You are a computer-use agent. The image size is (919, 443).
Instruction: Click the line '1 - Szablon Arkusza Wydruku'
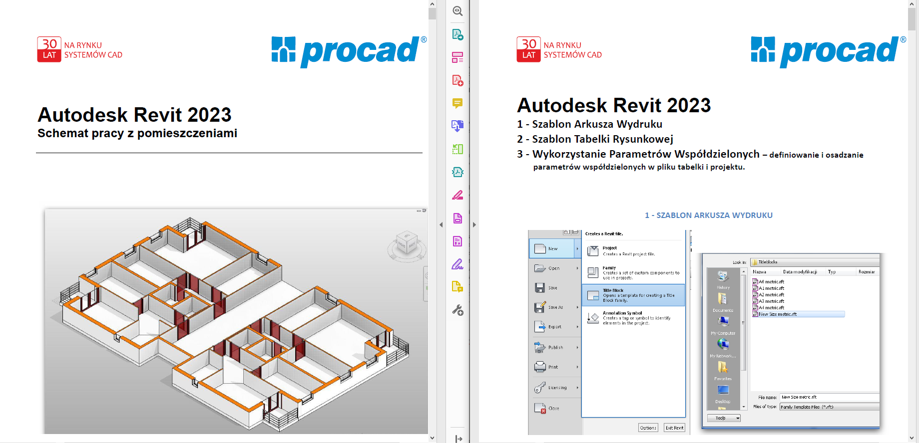(x=590, y=124)
